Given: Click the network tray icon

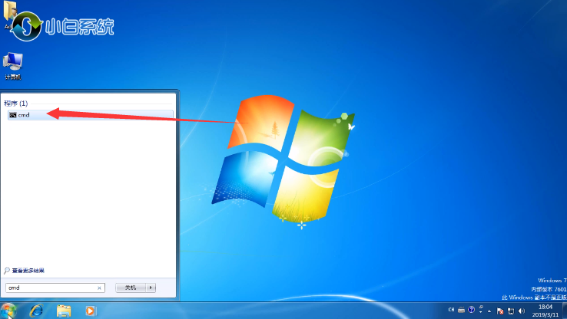Looking at the screenshot, I should coord(510,311).
